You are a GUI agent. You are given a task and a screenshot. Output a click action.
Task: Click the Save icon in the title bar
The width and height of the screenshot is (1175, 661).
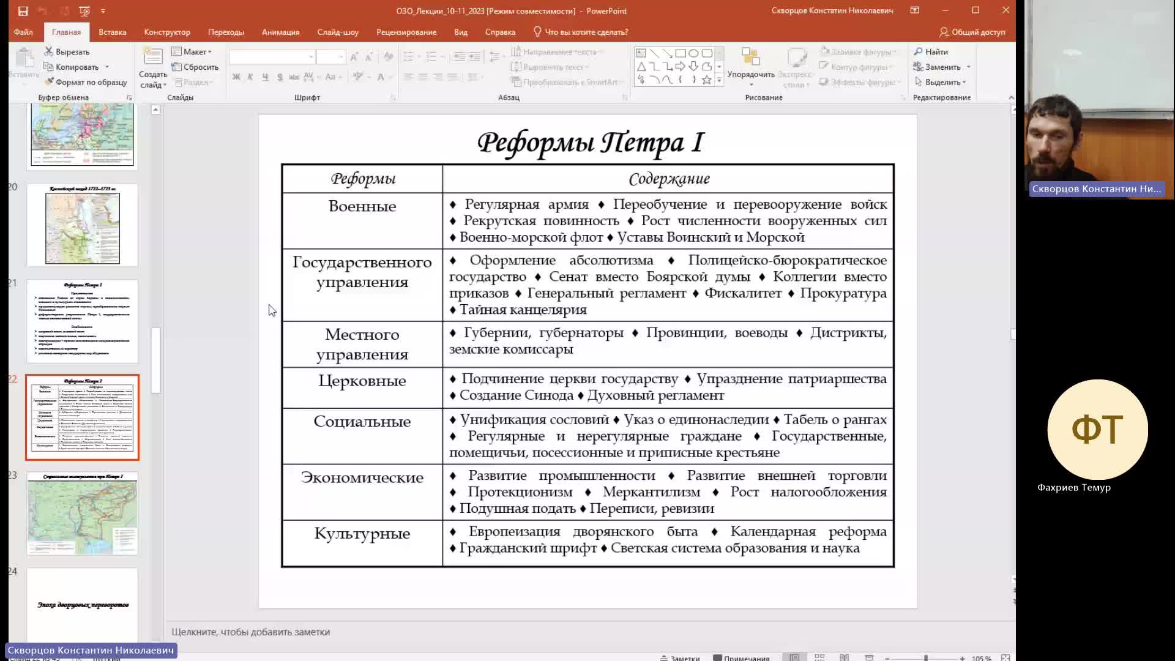(x=23, y=10)
